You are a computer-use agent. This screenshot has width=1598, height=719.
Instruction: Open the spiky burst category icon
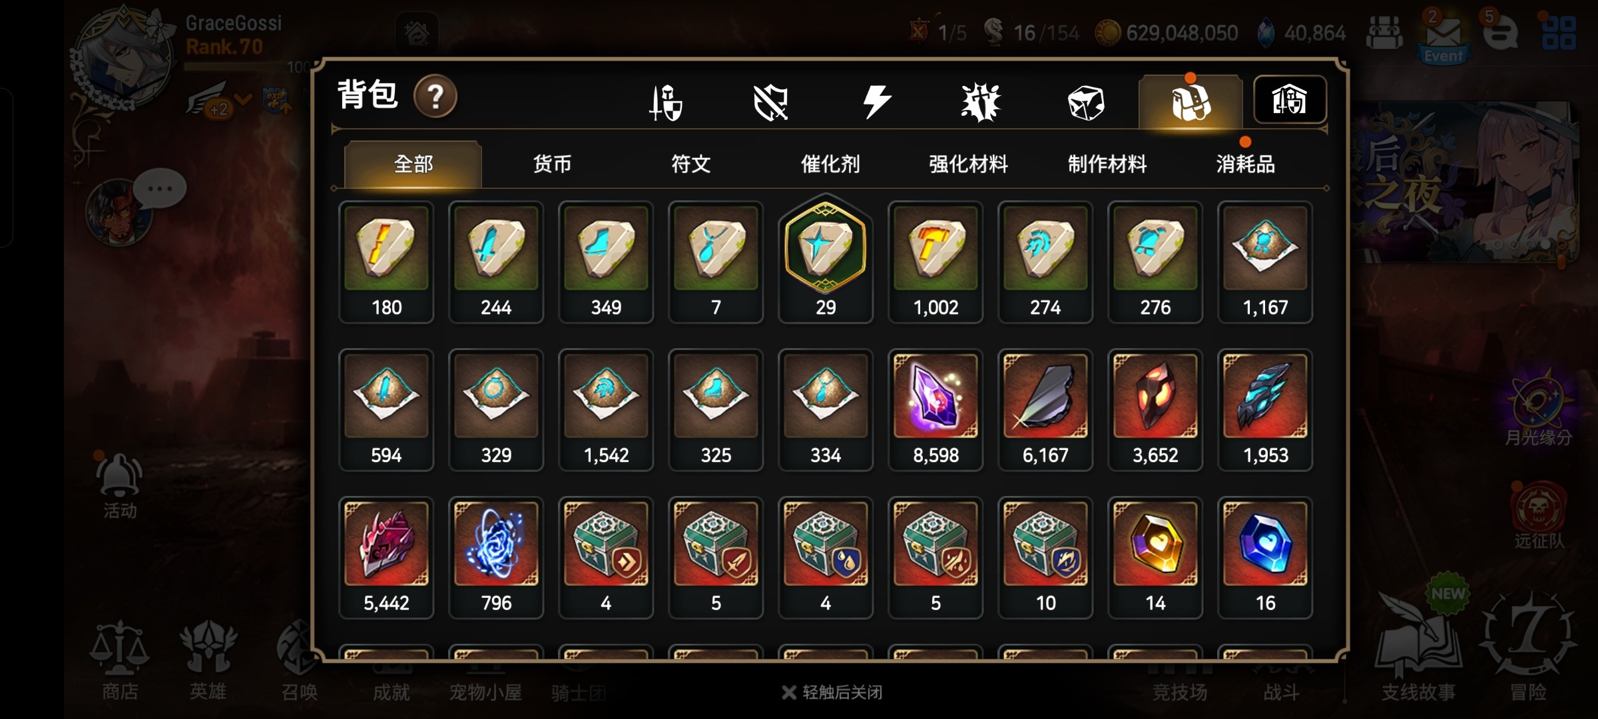click(x=981, y=103)
